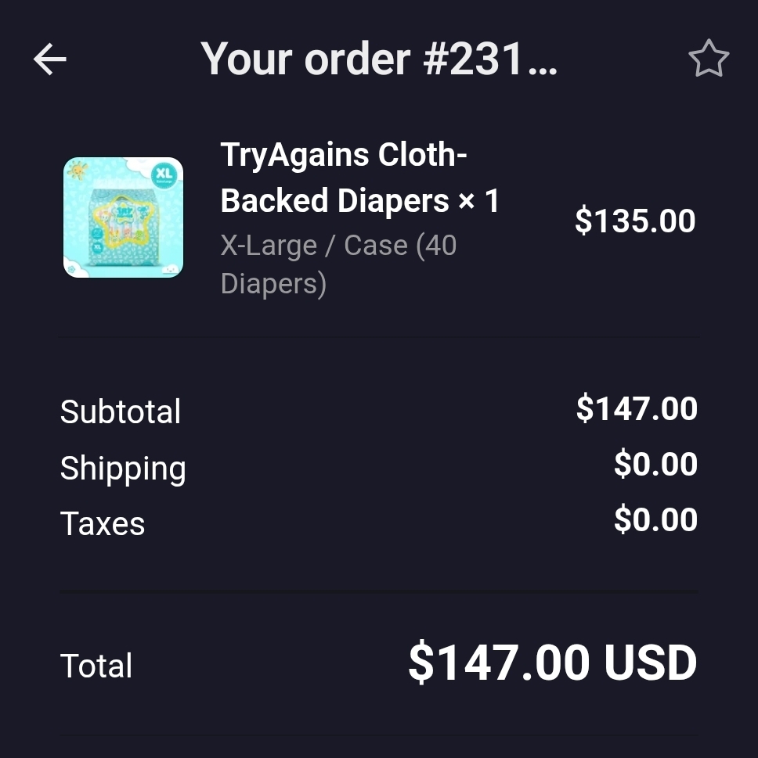Click the Subtotal label

pos(120,412)
